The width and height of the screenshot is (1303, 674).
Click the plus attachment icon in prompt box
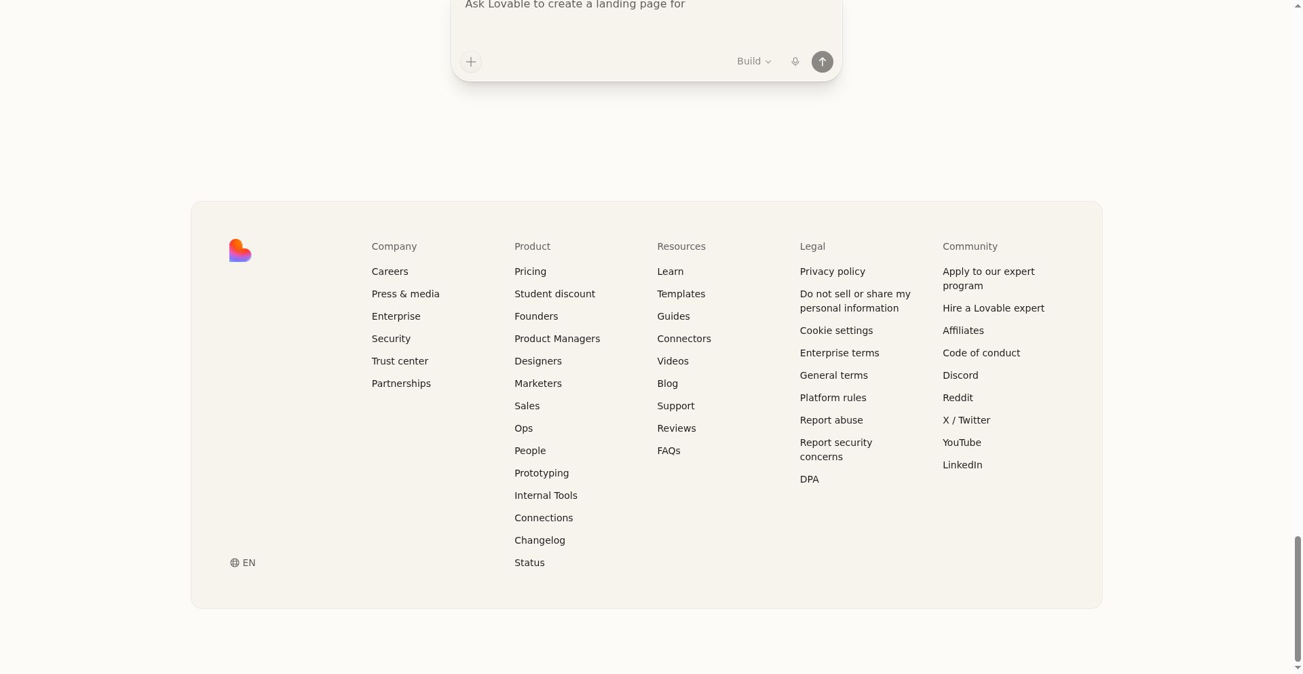click(471, 62)
